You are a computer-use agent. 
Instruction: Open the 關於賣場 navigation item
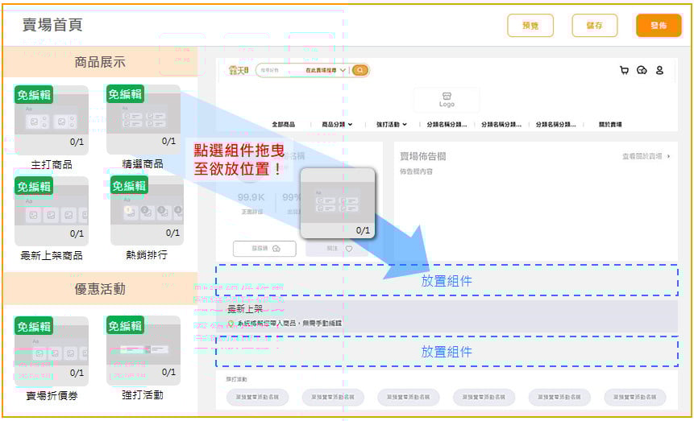tap(610, 125)
